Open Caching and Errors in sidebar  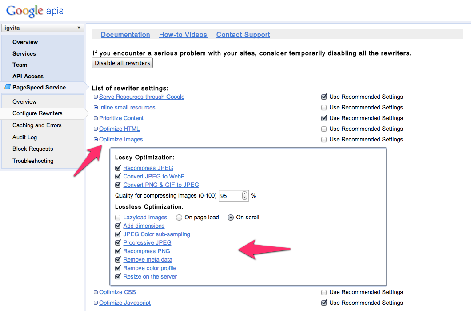(37, 125)
